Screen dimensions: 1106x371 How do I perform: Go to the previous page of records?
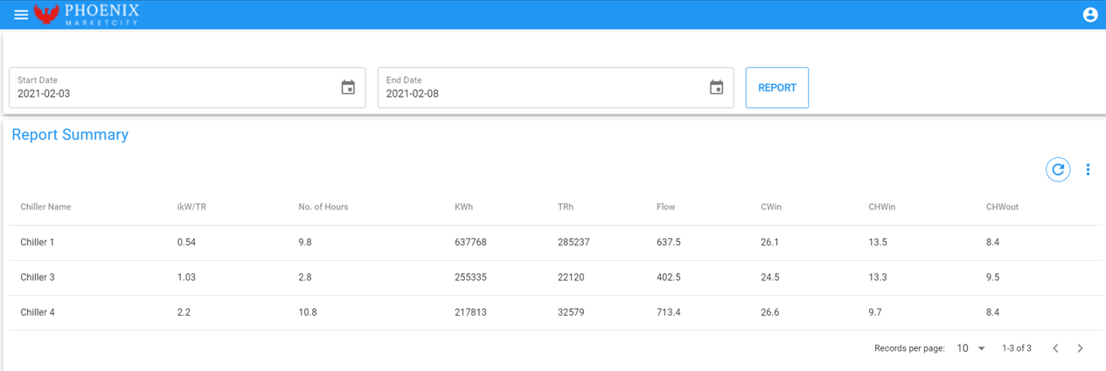[1055, 348]
